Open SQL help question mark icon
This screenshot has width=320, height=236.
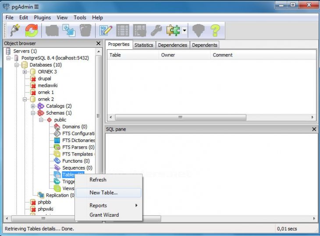[x=215, y=31]
